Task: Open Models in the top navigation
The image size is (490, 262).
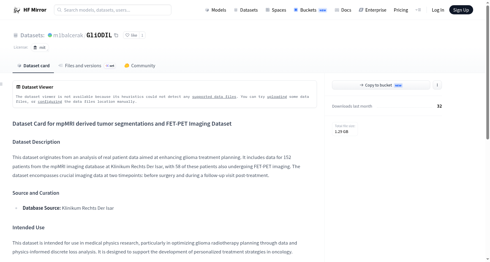Action: (216, 10)
